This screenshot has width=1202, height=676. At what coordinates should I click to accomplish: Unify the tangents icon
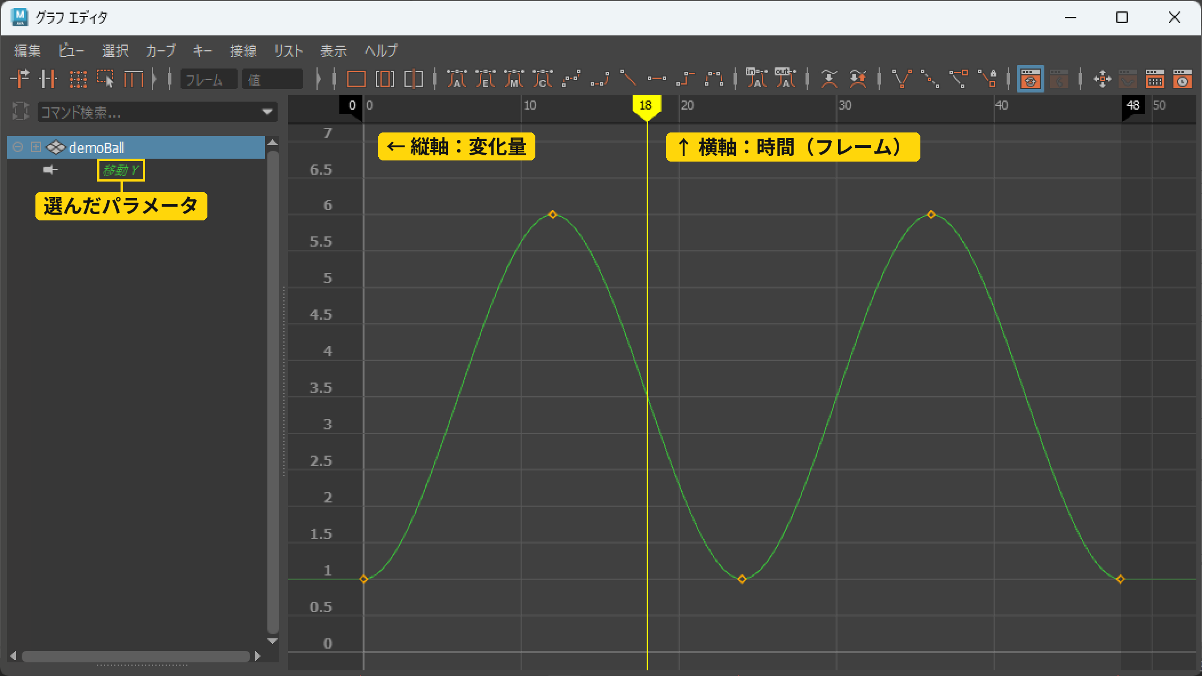pos(930,79)
